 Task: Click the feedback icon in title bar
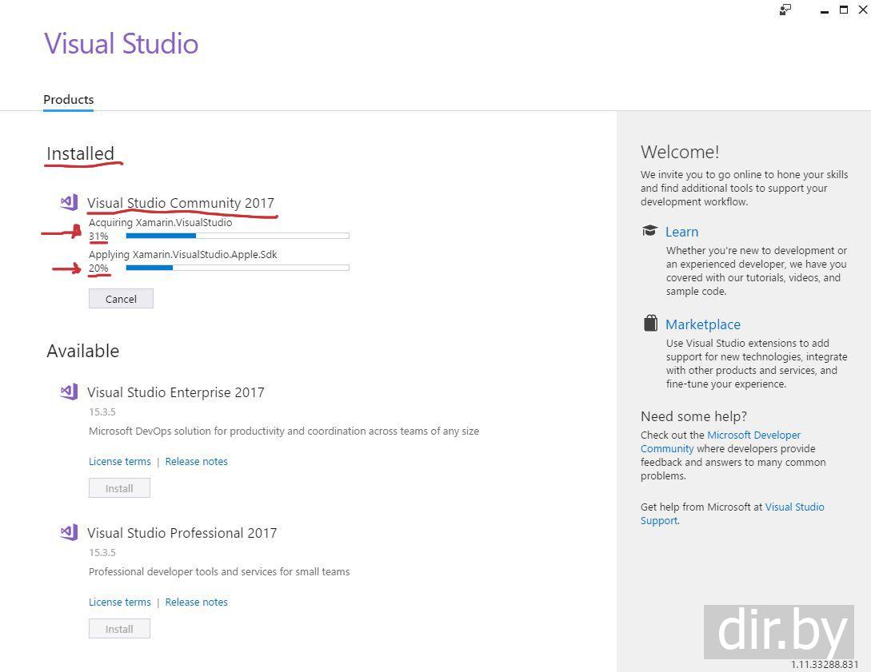pos(785,10)
